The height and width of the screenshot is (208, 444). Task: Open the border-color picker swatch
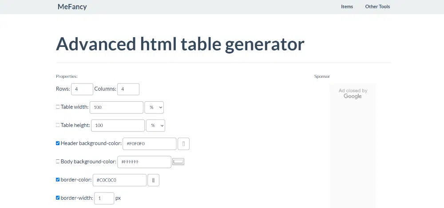[x=153, y=180]
